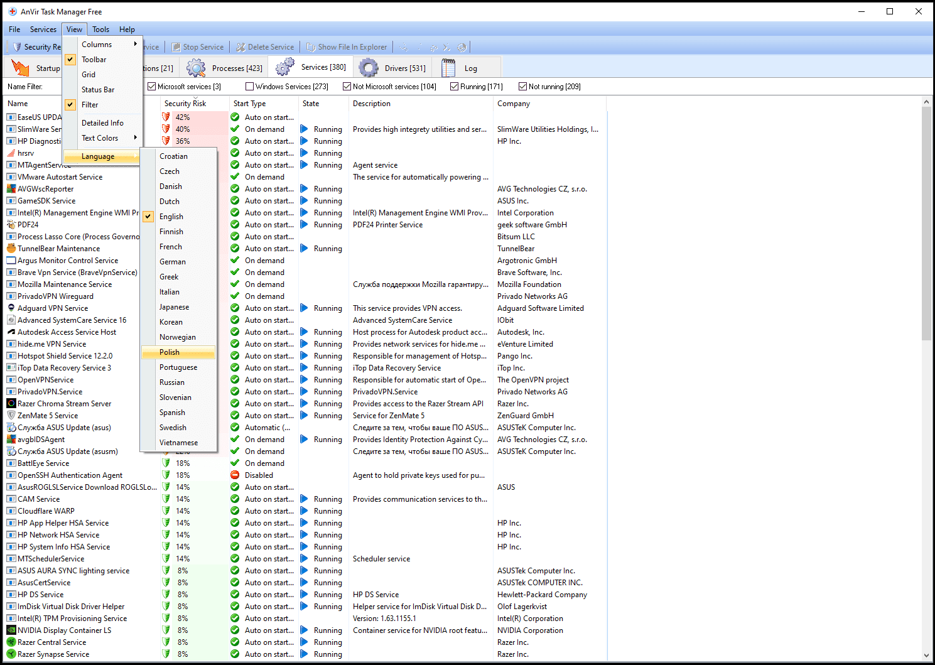
Task: Open the Language submenu entry
Action: pos(102,156)
